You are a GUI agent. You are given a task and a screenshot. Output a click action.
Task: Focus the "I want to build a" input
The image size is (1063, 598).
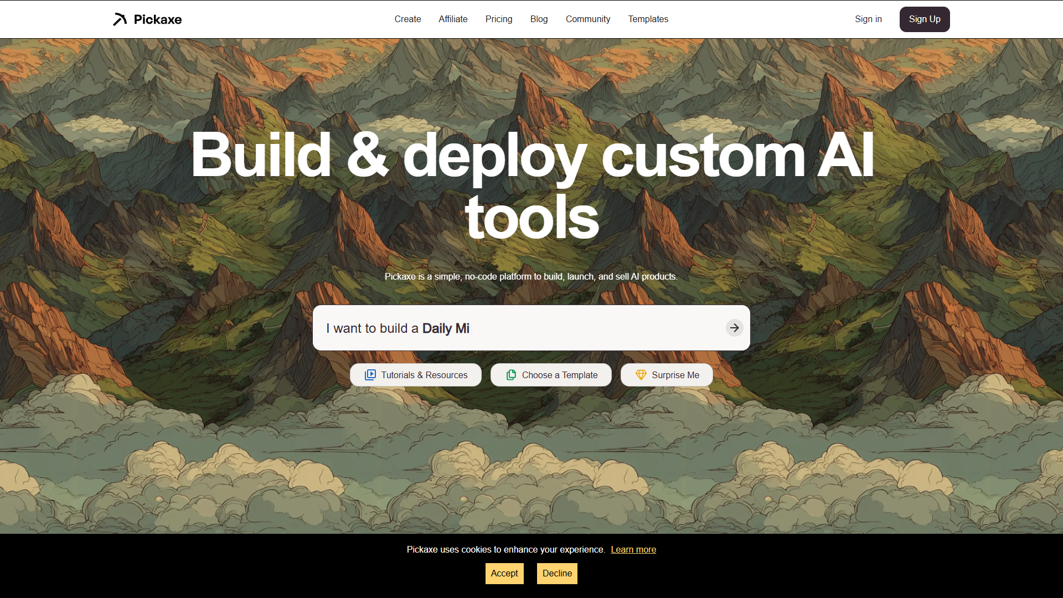[520, 328]
